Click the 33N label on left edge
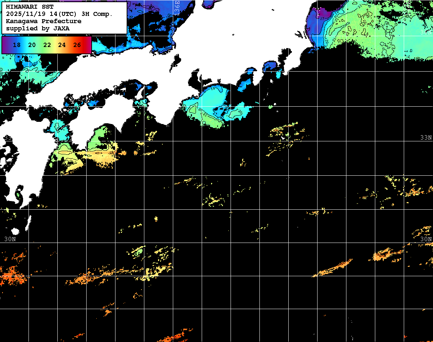Image resolution: width=433 pixels, height=342 pixels. click(x=8, y=138)
